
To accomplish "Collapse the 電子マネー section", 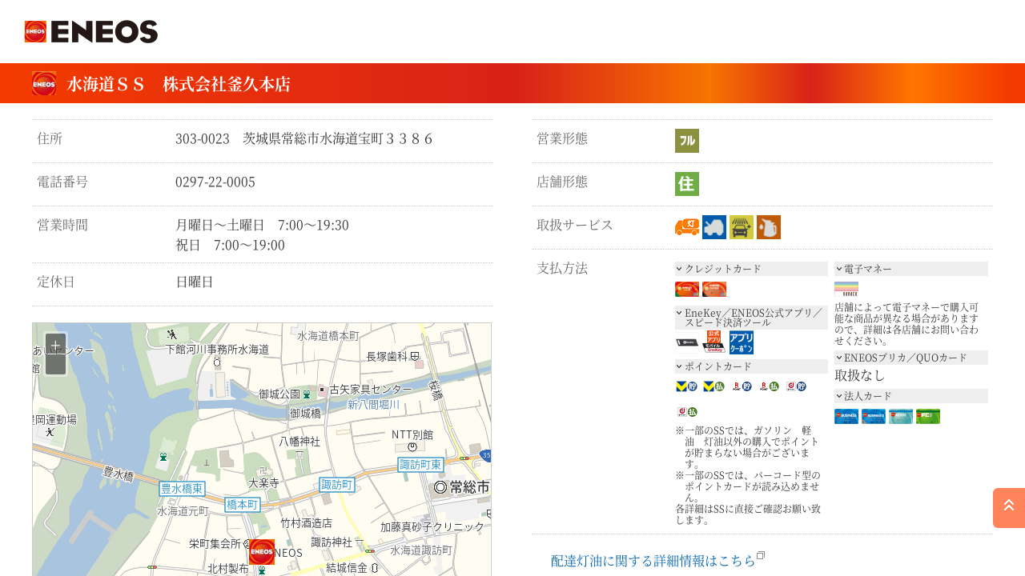I will click(x=911, y=269).
